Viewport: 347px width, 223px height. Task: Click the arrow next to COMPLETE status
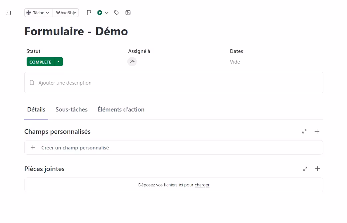(59, 62)
